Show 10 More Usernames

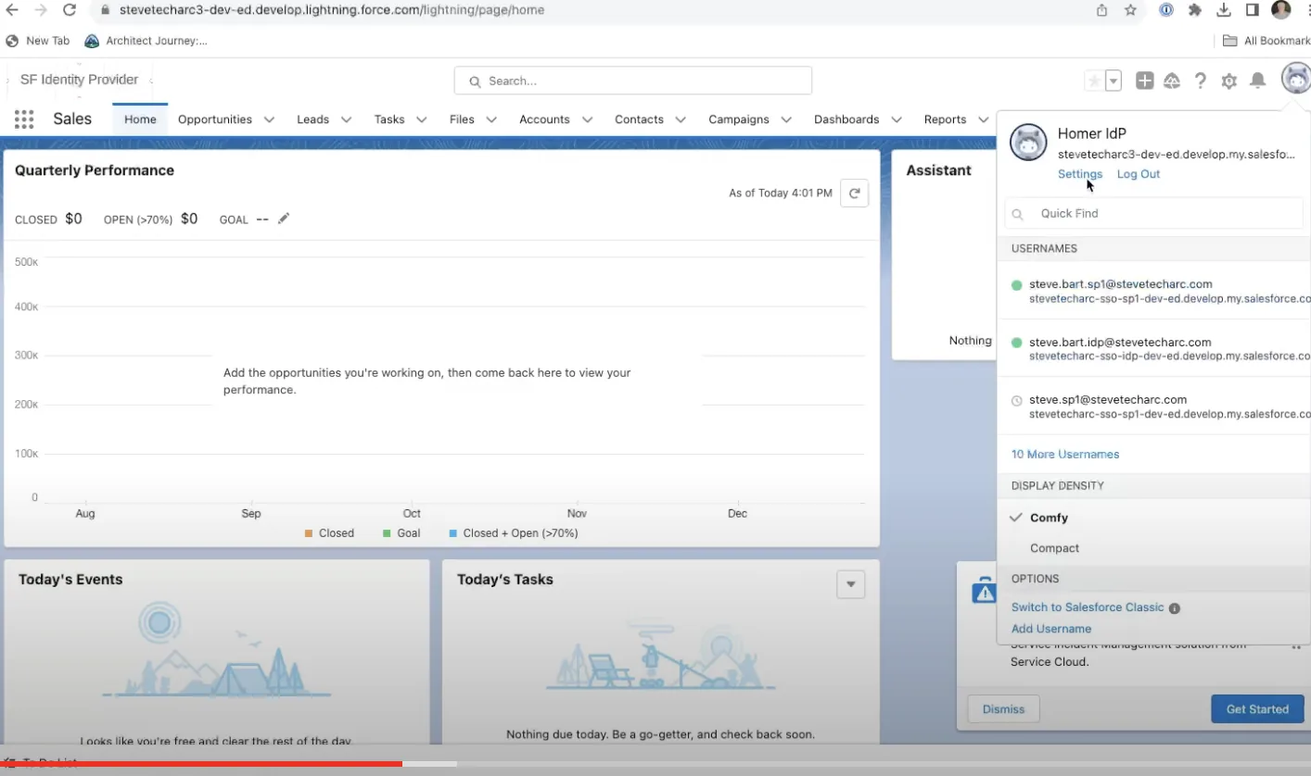[x=1065, y=454]
